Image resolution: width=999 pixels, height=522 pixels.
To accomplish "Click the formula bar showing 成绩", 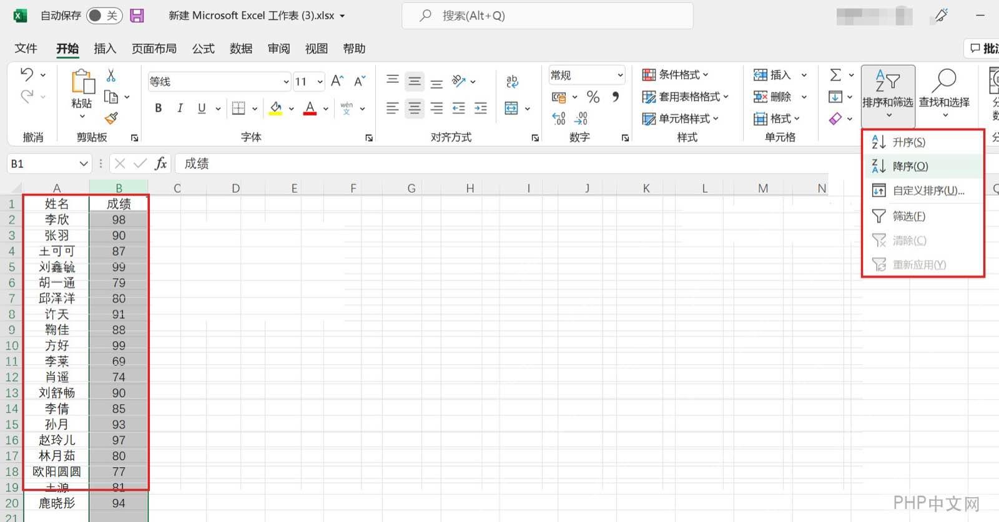I will [x=501, y=163].
